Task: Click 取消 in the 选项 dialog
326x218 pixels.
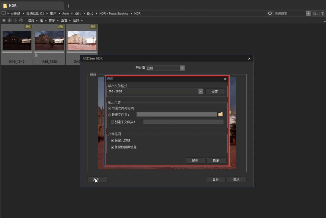Action: [x=216, y=160]
